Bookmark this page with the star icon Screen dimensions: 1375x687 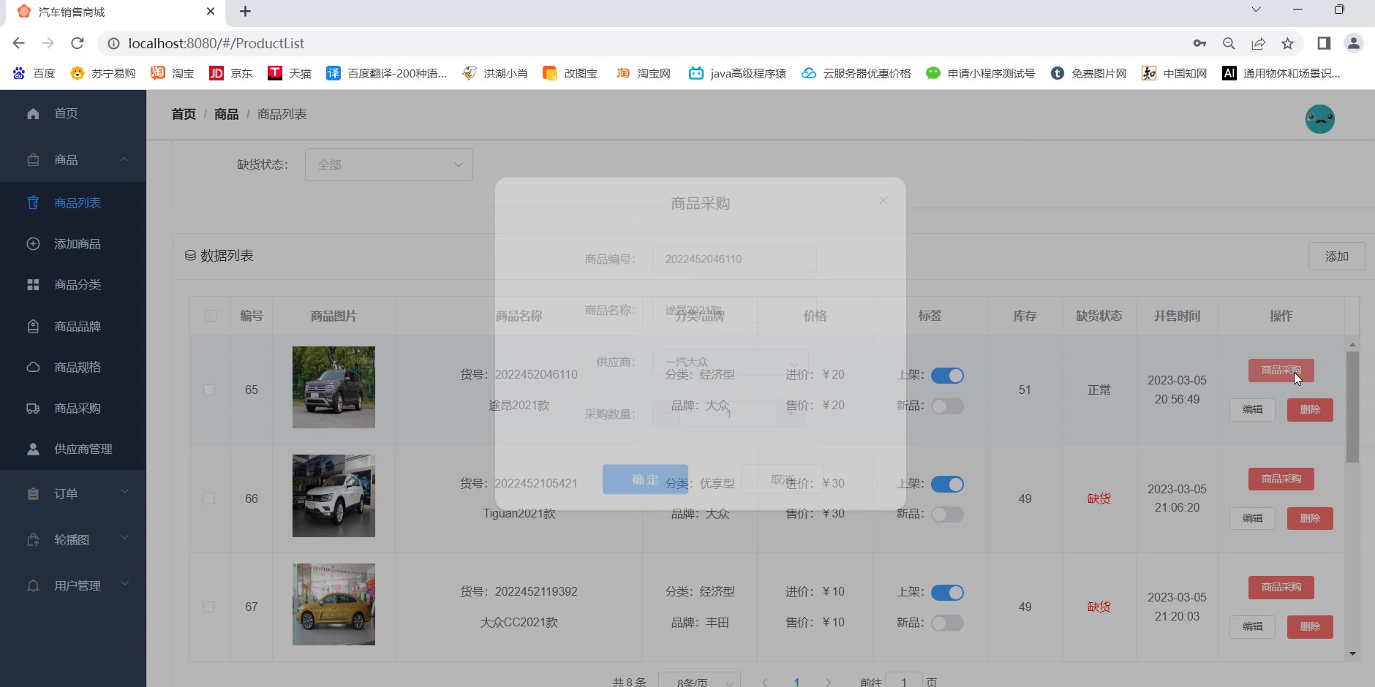point(1287,43)
